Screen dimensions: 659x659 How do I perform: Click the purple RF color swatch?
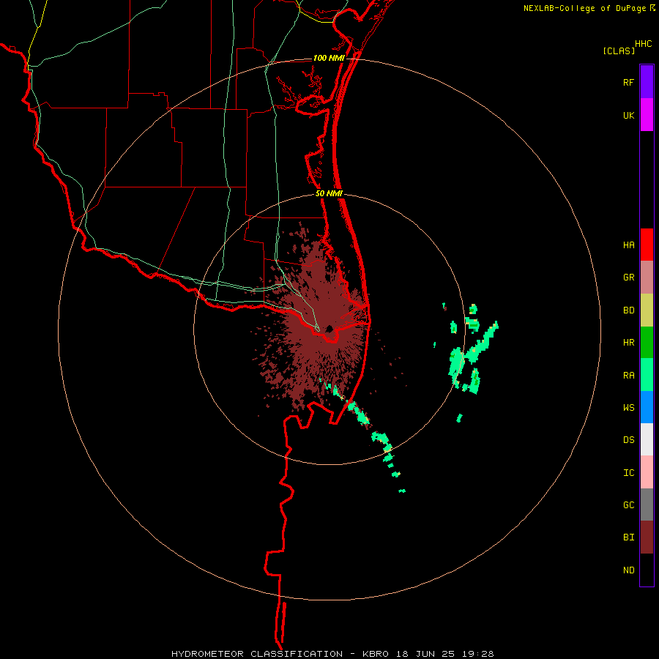pos(647,82)
